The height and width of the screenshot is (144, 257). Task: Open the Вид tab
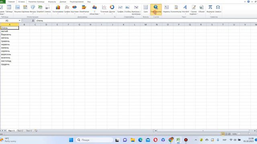pyautogui.click(x=89, y=2)
